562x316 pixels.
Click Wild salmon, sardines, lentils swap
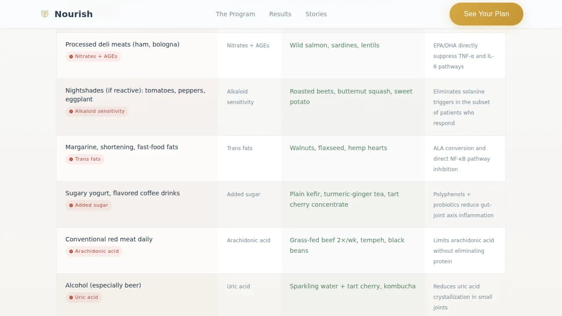[x=335, y=45]
